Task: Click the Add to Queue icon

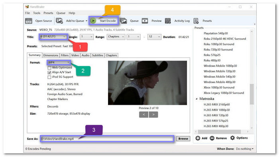Action: 59,21
